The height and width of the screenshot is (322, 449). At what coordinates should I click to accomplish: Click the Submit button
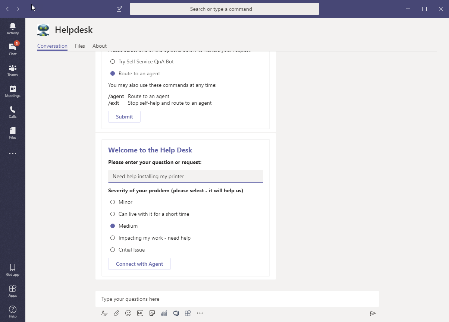(x=124, y=117)
